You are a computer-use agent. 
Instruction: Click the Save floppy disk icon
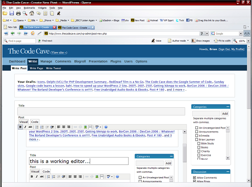coord(12,13)
